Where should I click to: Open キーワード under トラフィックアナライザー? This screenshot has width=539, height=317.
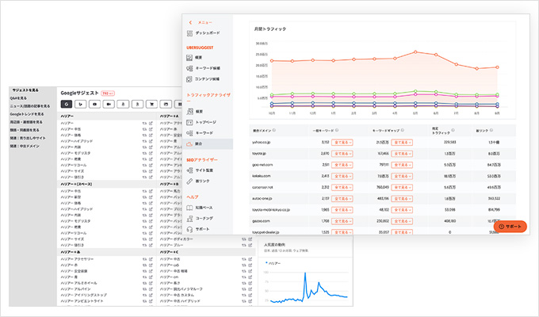pyautogui.click(x=200, y=132)
